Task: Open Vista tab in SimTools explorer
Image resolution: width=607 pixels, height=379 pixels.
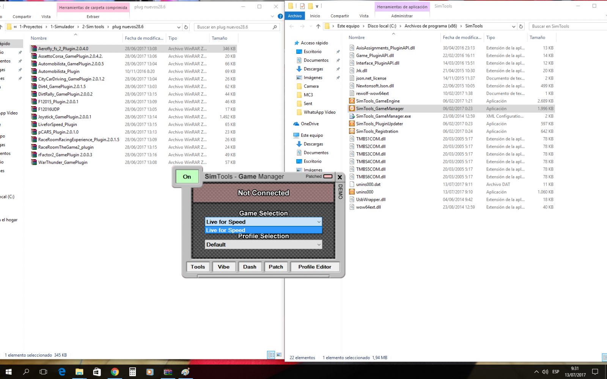Action: [364, 16]
